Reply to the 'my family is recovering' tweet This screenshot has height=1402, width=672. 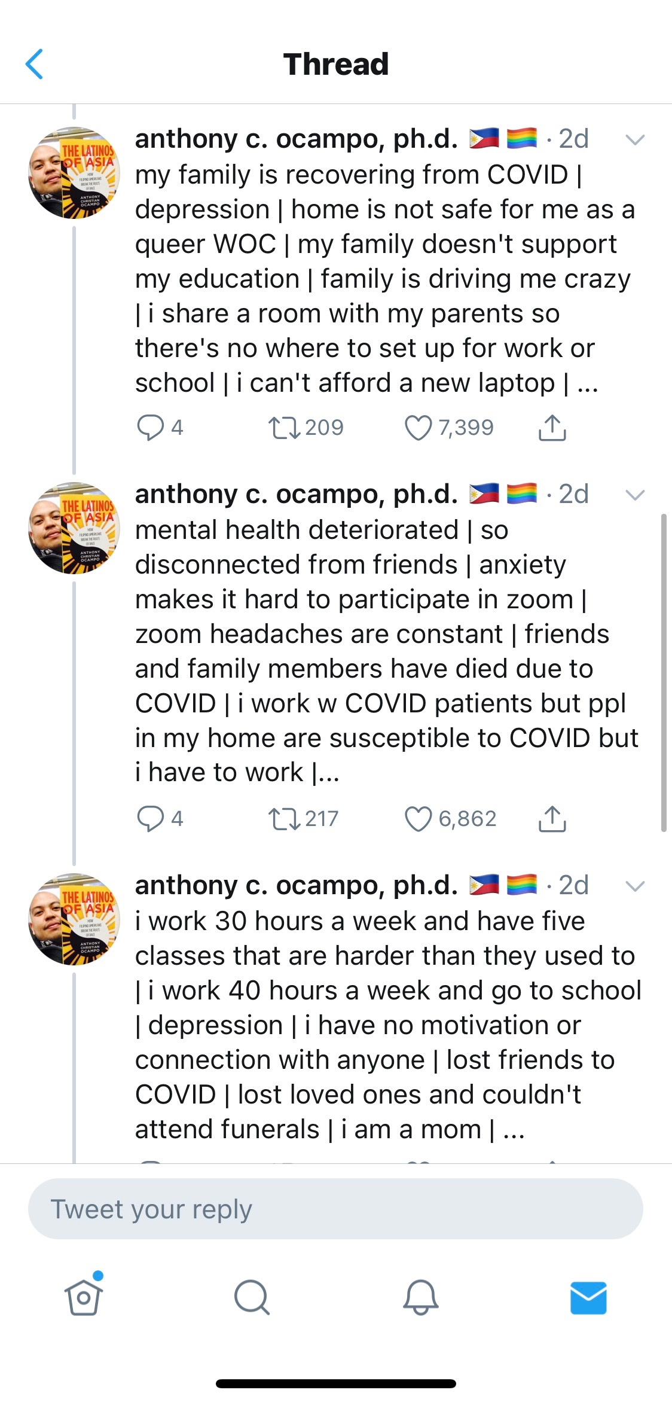click(150, 428)
